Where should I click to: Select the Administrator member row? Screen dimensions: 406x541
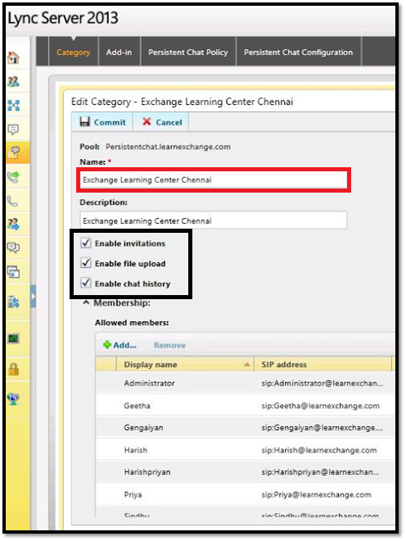pos(245,383)
